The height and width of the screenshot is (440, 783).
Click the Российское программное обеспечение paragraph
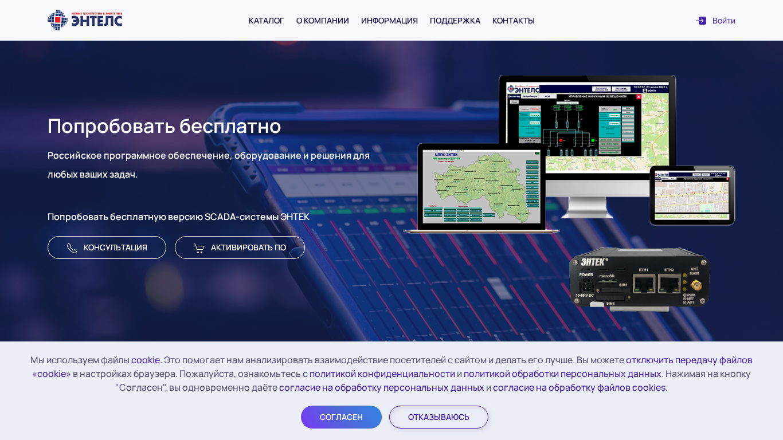pos(209,164)
